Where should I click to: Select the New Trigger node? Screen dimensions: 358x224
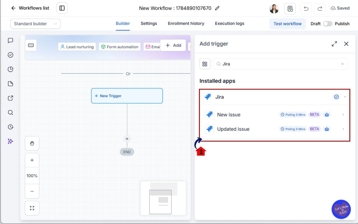[127, 96]
